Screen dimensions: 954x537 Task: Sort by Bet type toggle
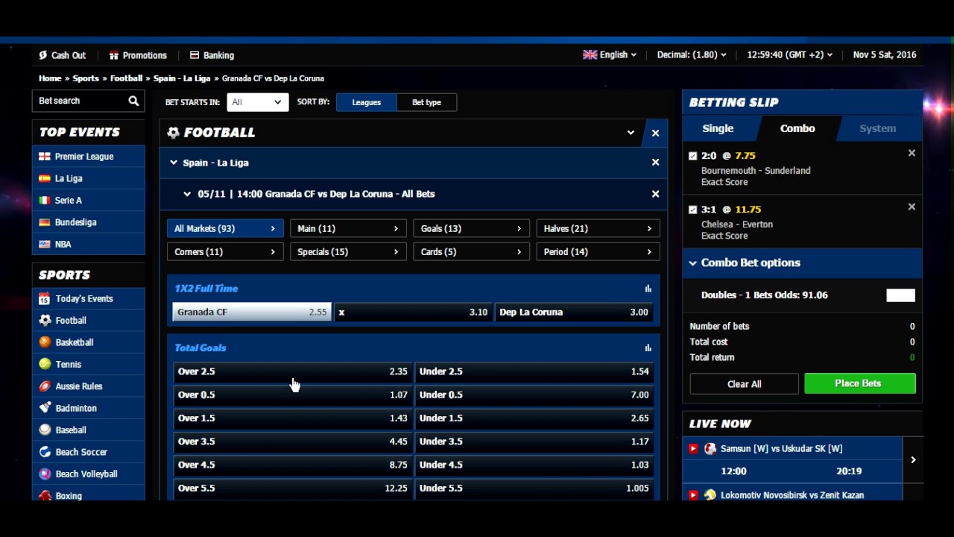[426, 102]
